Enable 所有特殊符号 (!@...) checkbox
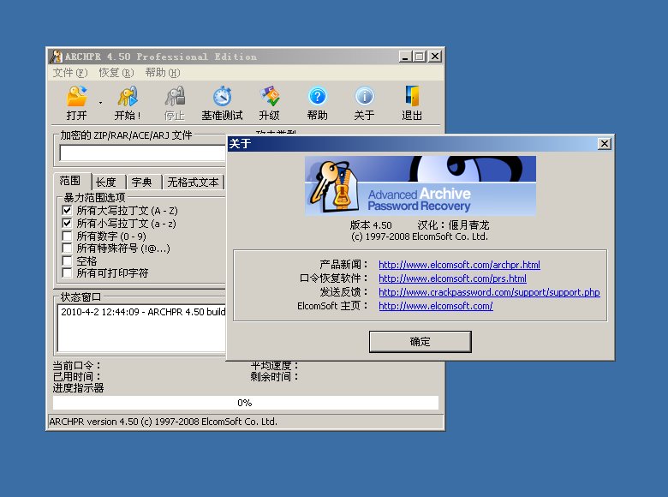This screenshot has width=668, height=497. coord(67,248)
